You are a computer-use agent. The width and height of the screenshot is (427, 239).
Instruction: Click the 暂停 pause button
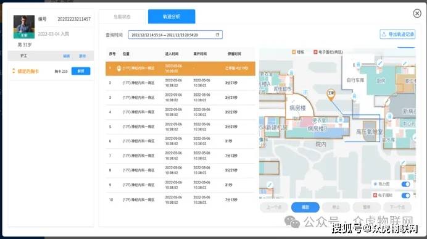coord(367,208)
